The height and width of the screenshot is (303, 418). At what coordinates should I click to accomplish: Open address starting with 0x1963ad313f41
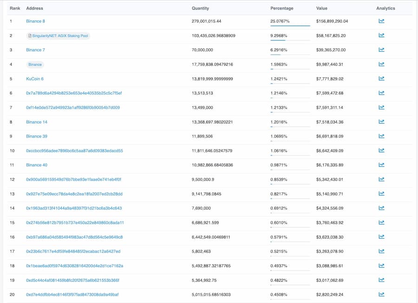coord(74,208)
